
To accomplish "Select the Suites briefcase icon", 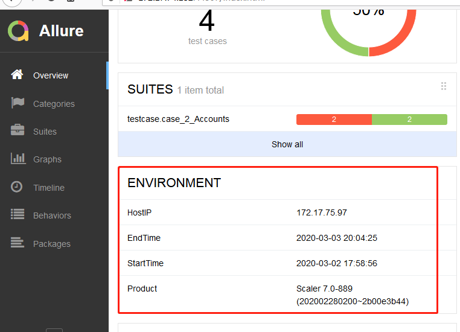I will click(18, 131).
